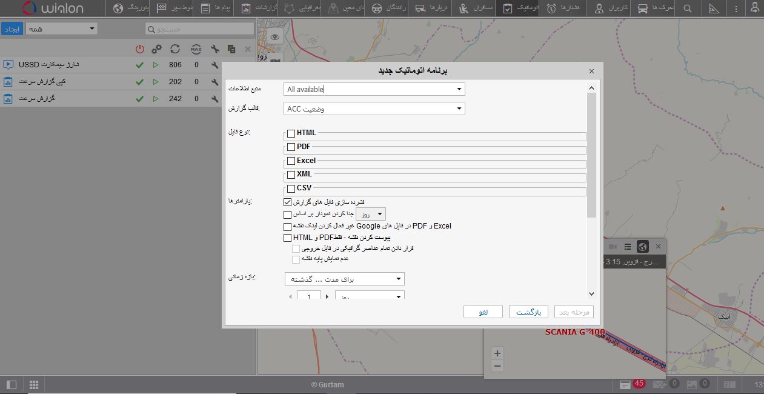Open the globe monitoring tab icon
This screenshot has width=764, height=394.
click(x=118, y=8)
